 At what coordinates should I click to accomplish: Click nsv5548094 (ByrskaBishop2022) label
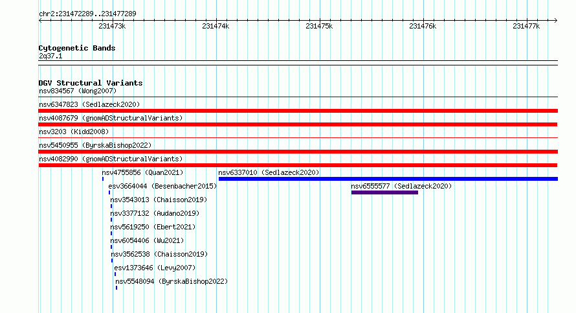172,281
